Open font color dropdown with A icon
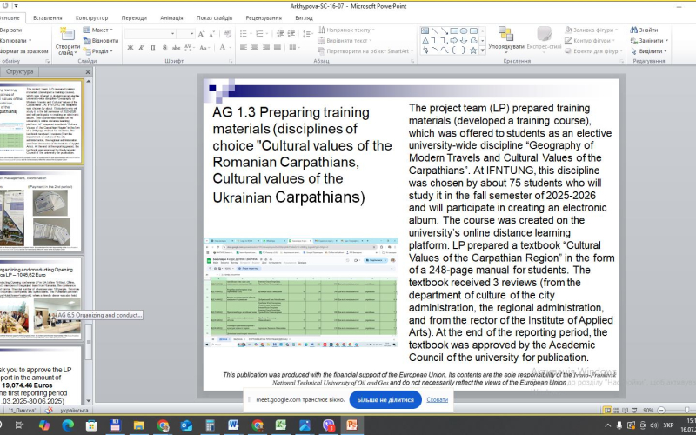The width and height of the screenshot is (696, 435). point(224,48)
